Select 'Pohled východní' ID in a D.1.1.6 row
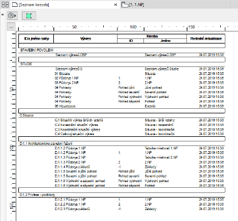The height and width of the screenshot is (221, 238). [130, 181]
